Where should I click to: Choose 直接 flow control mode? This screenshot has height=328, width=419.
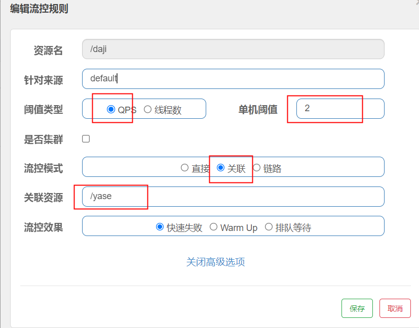click(185, 168)
